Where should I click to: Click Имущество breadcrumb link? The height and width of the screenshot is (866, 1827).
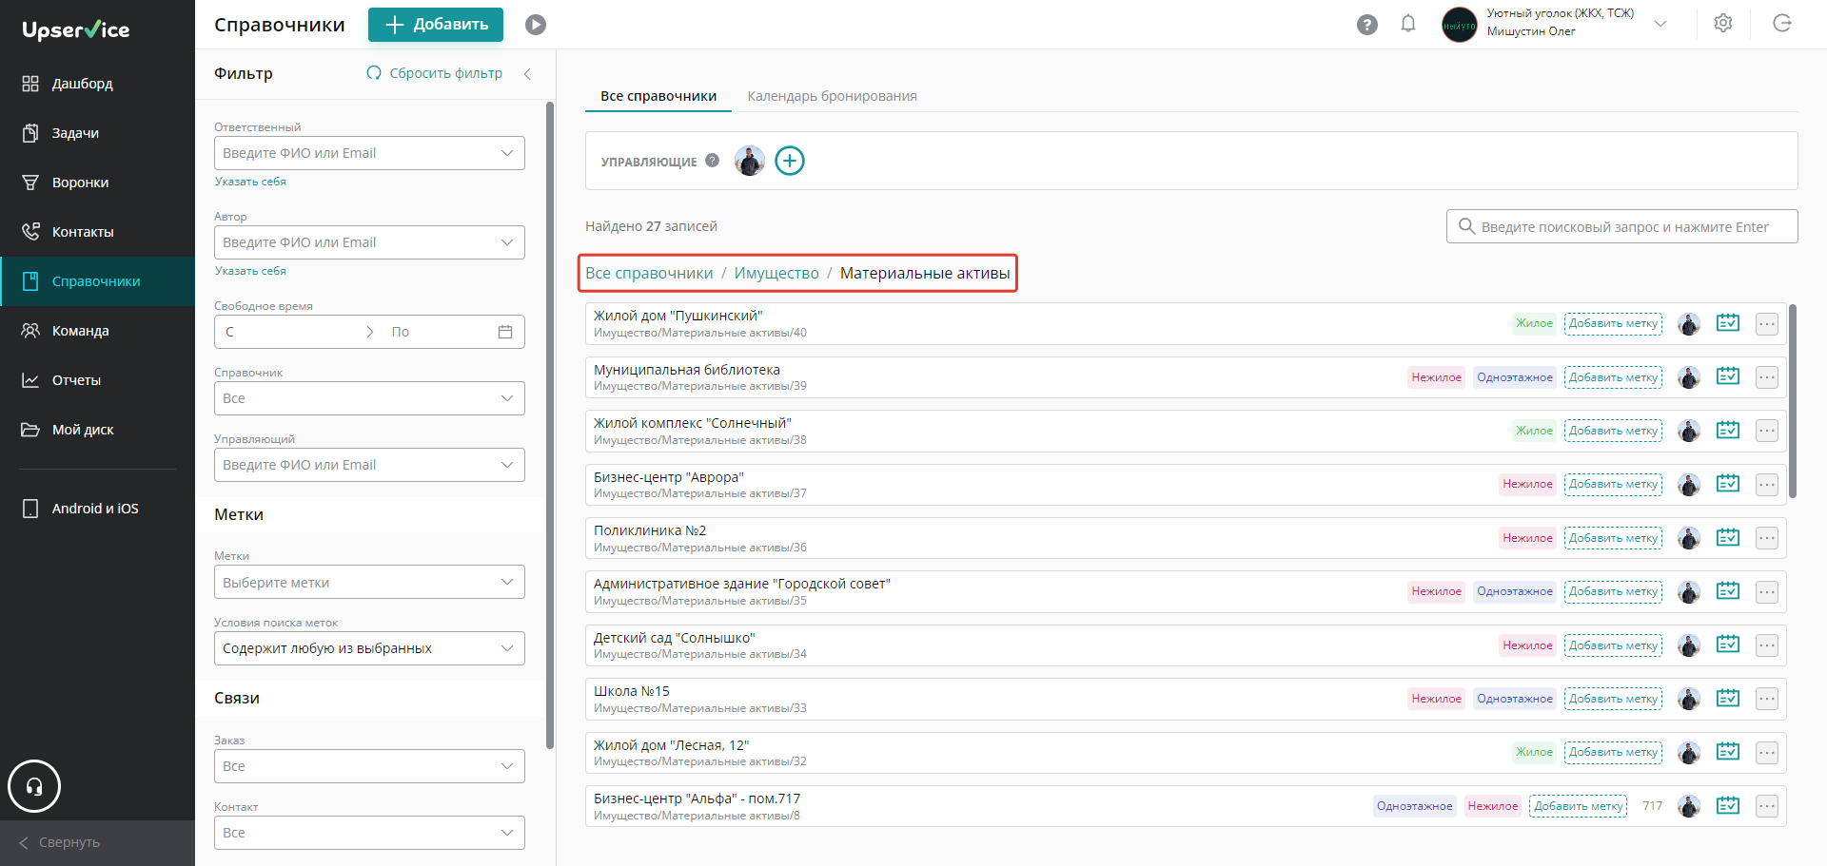click(776, 273)
